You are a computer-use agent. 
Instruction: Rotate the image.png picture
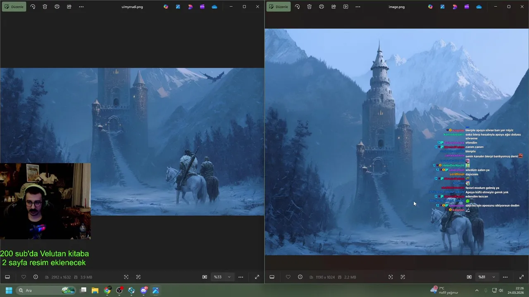(297, 7)
